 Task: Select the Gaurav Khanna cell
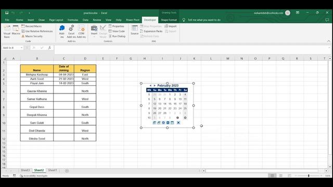[37, 89]
